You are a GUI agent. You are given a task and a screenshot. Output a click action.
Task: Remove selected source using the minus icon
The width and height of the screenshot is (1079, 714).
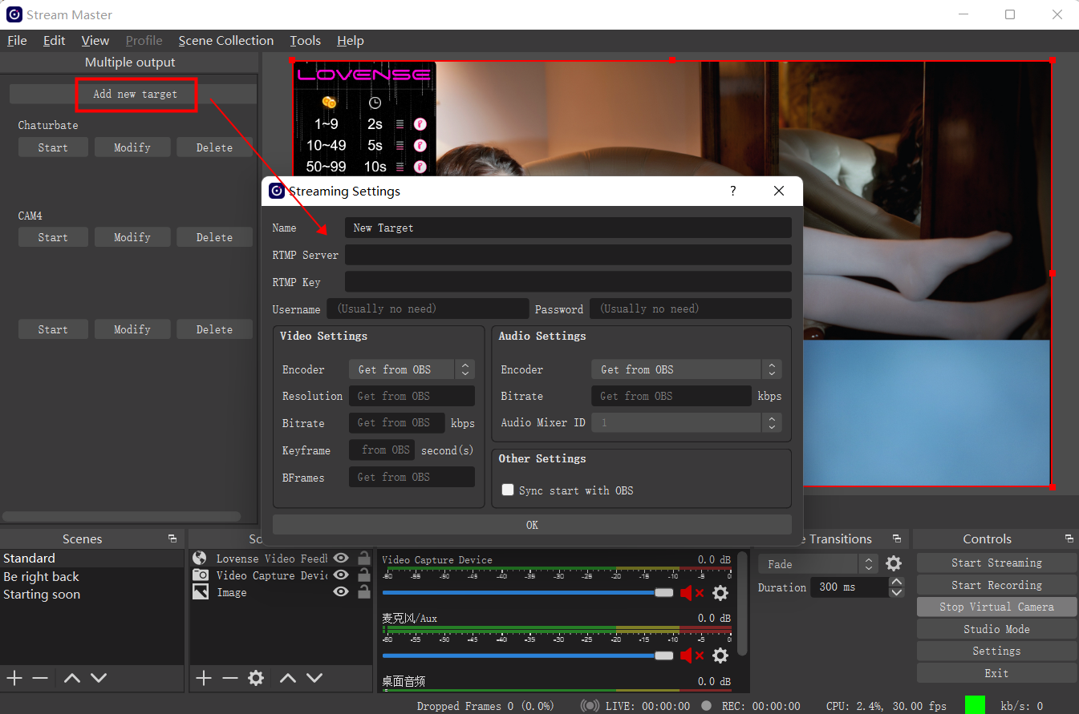click(x=230, y=677)
